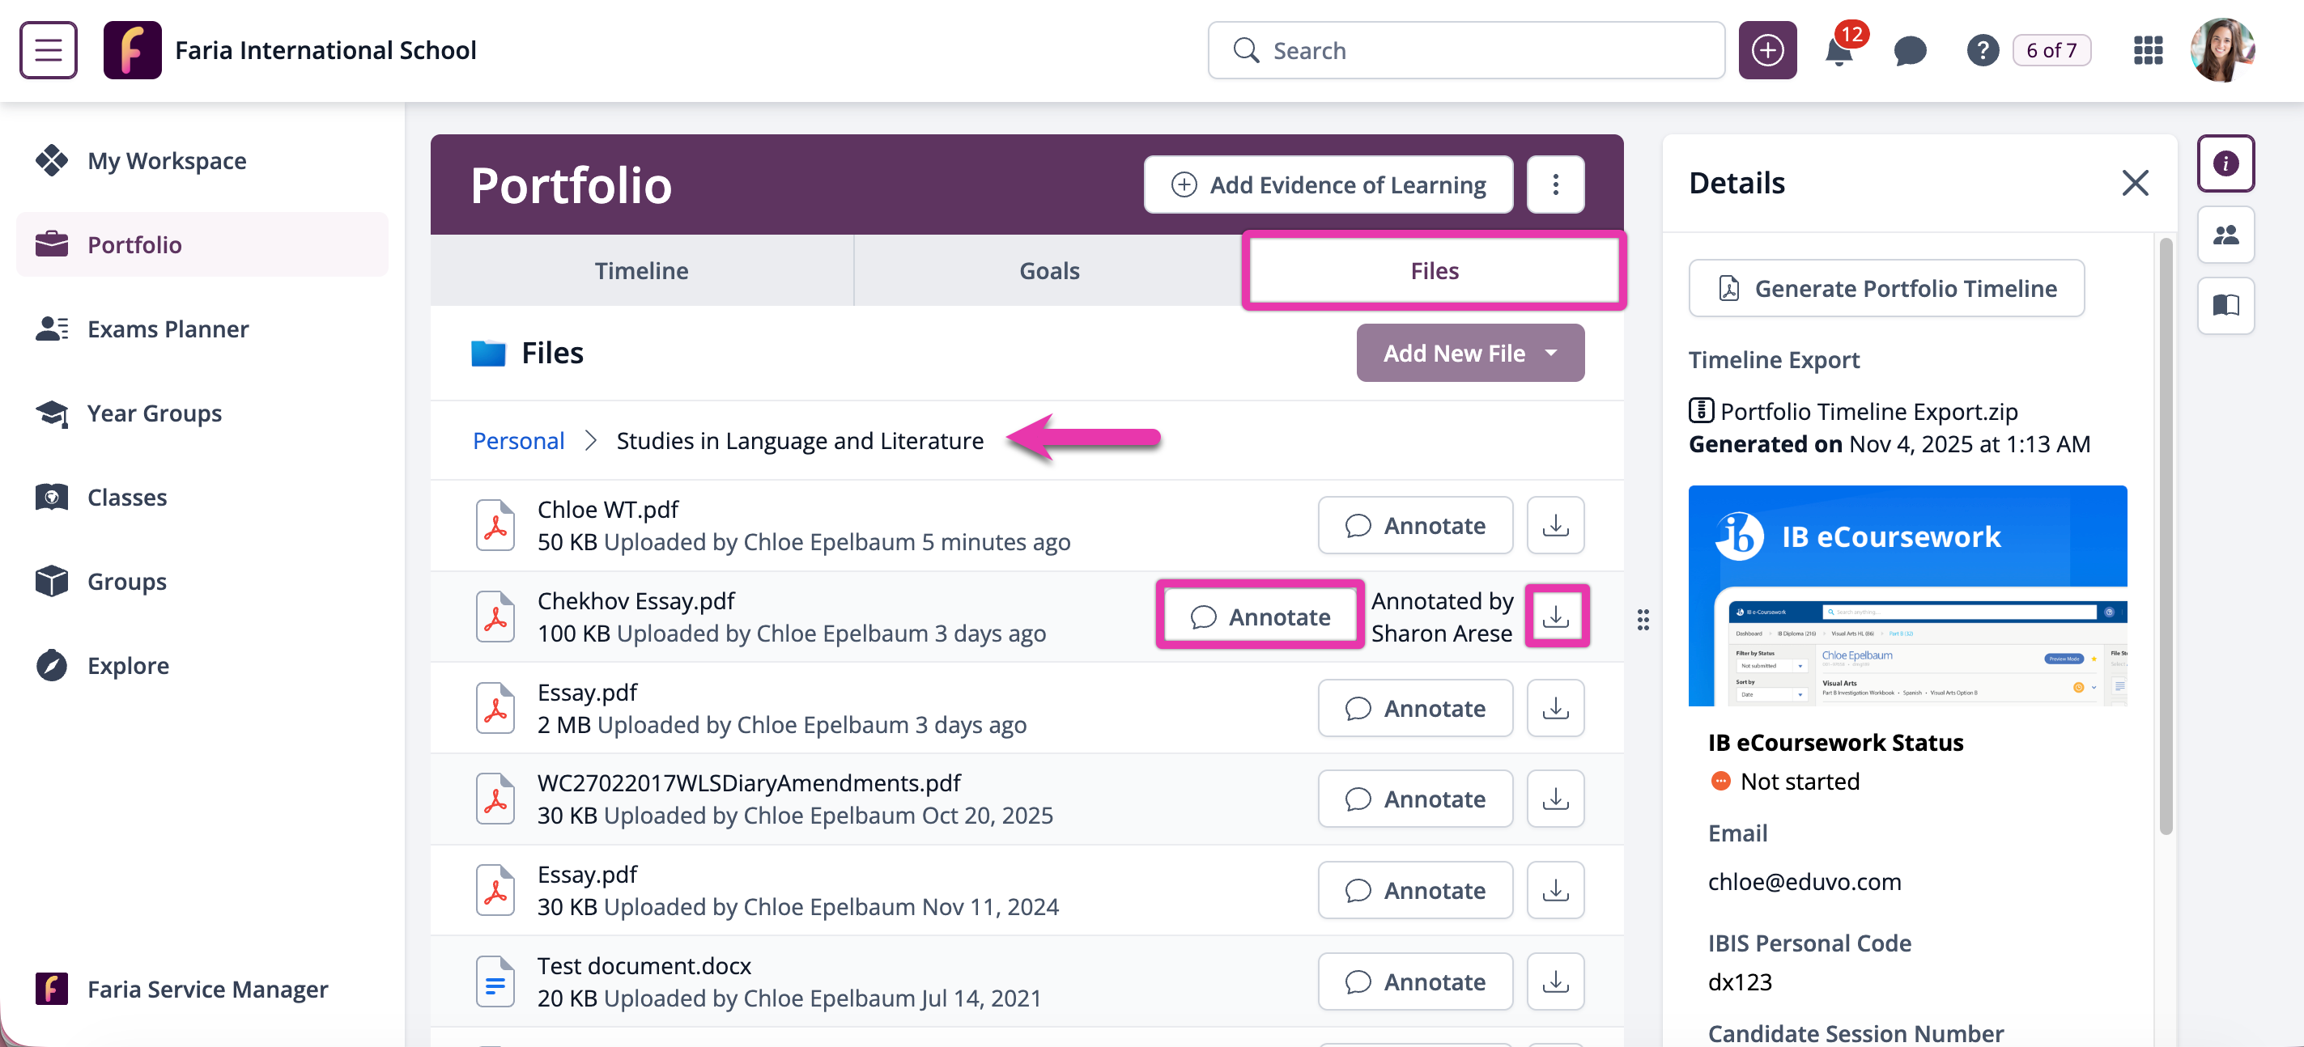This screenshot has height=1047, width=2304.
Task: Toggle the info details side panel icon
Action: pyautogui.click(x=2225, y=163)
